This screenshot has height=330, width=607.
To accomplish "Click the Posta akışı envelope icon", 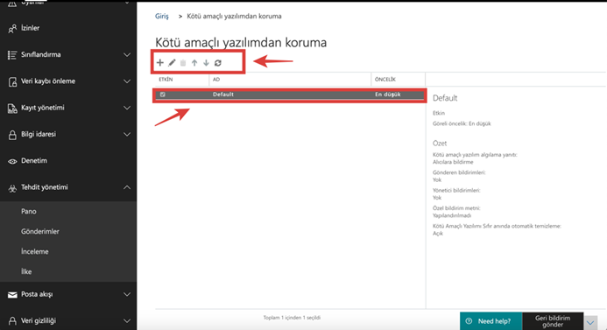I will (12, 295).
